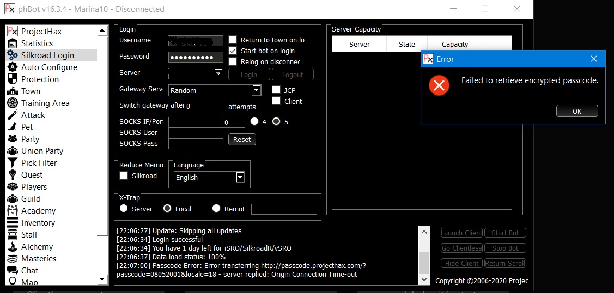Open the Pet paw icon
Image resolution: width=614 pixels, height=293 pixels.
tap(13, 127)
